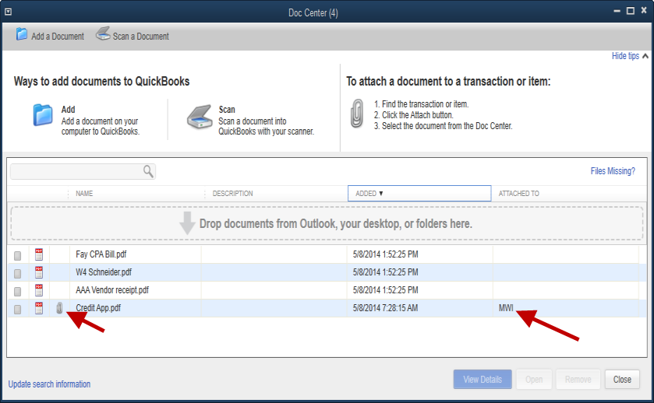The width and height of the screenshot is (654, 403).
Task: Select the W4 Schneider.pdf file name
Action: pyautogui.click(x=104, y=272)
